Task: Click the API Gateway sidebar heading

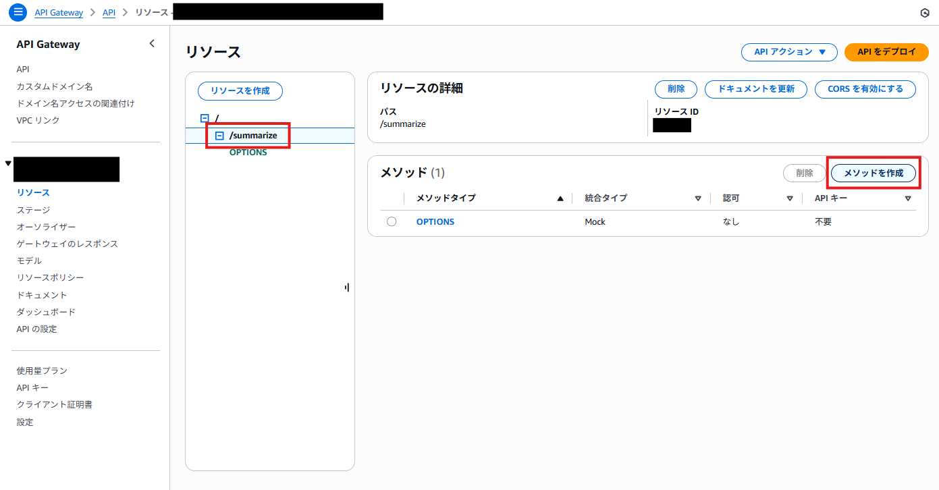Action: 49,45
